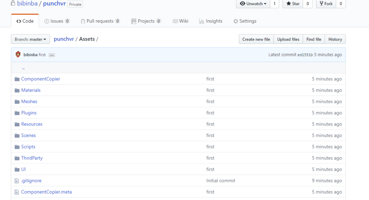Open the fork count next to Fork
Screen dimensions: 369x200
(341, 4)
